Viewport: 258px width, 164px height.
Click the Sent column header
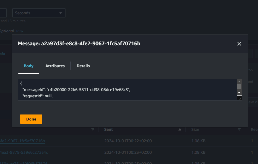(109, 130)
